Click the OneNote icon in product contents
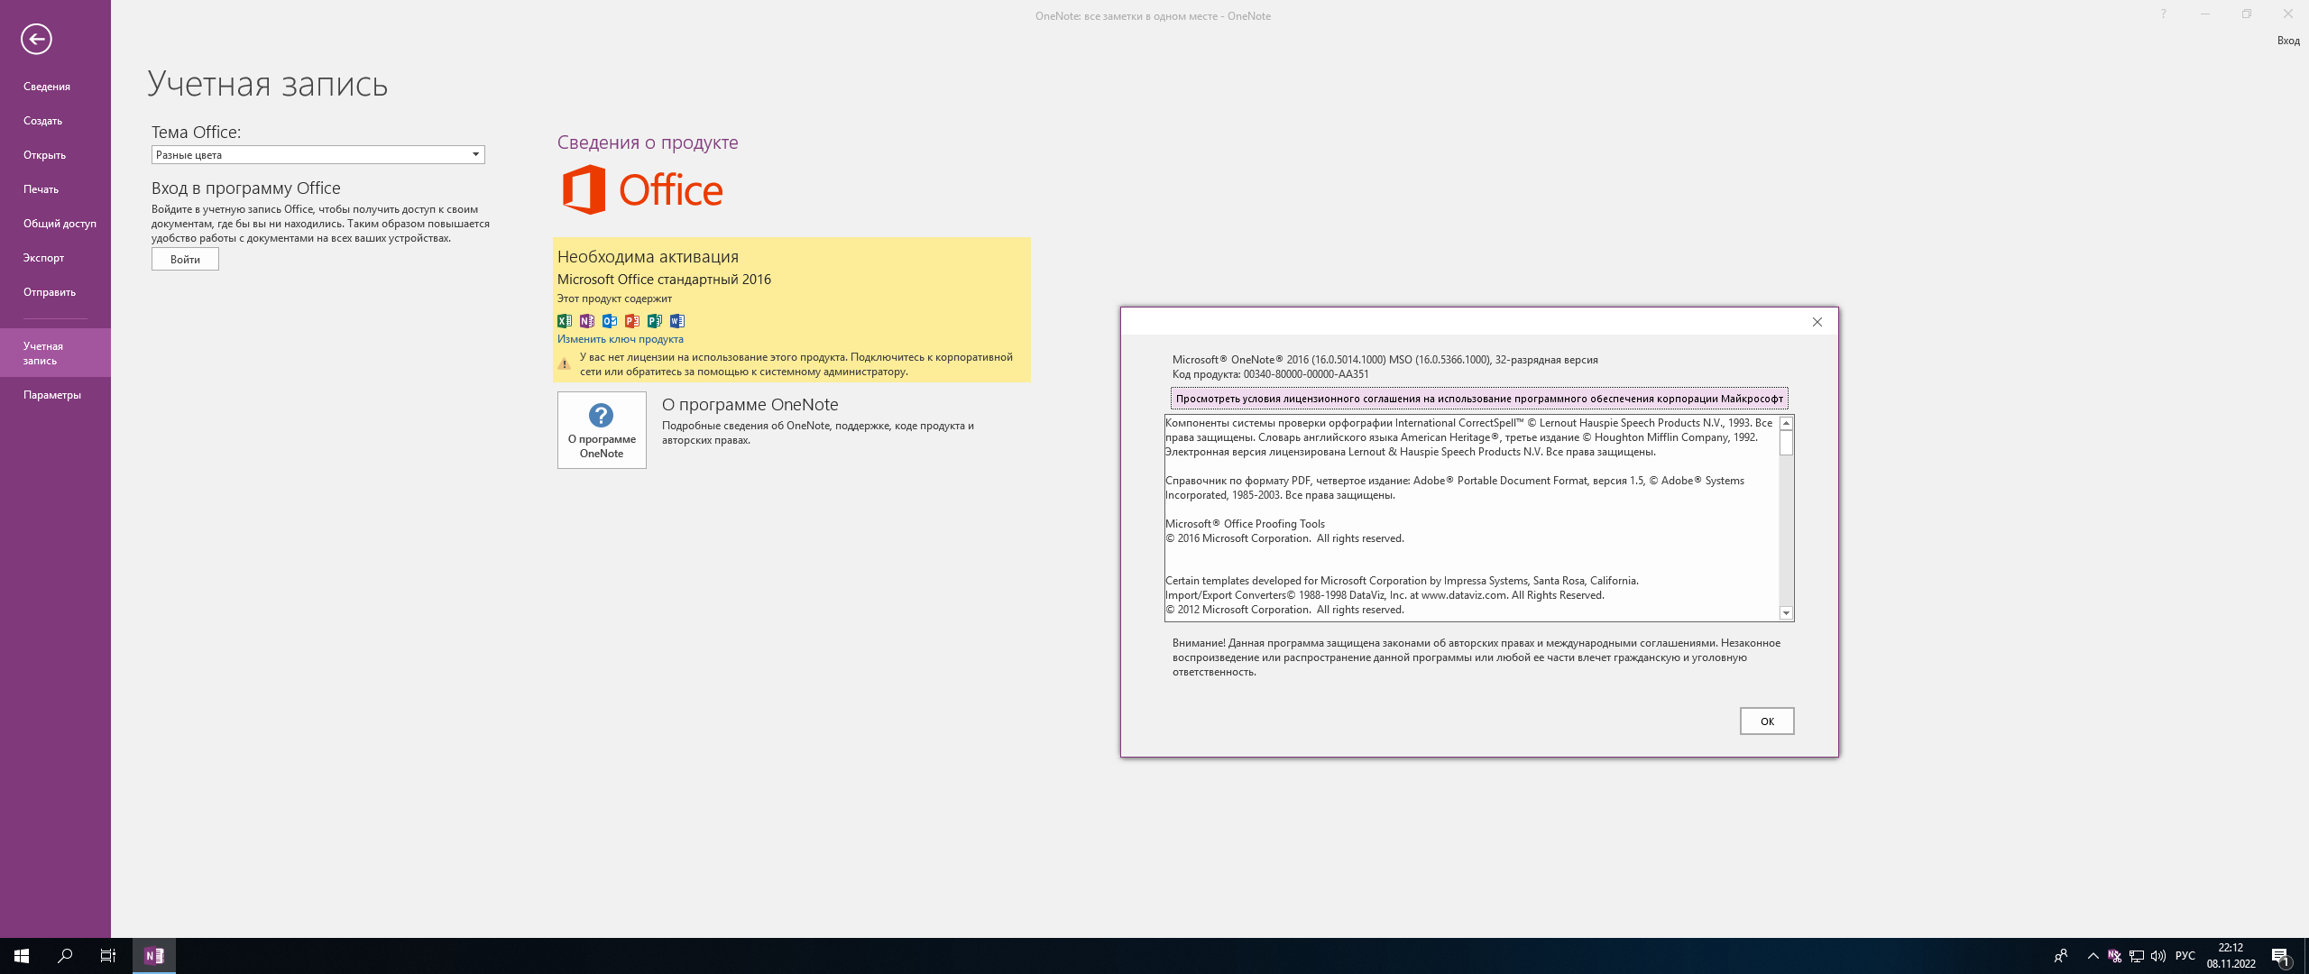This screenshot has width=2309, height=974. [587, 321]
